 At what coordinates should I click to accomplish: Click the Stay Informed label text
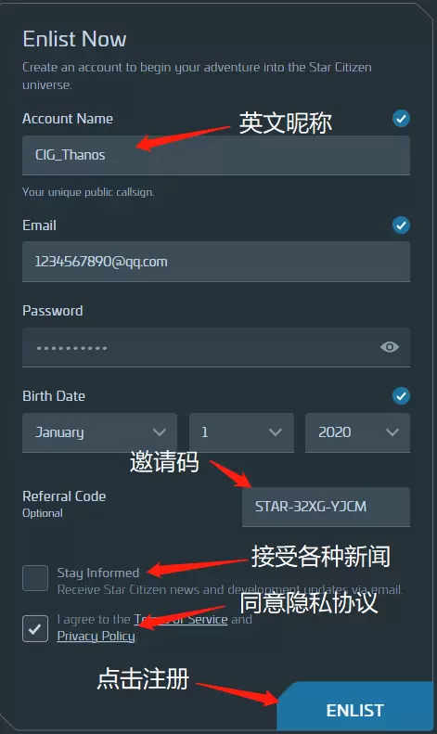[98, 573]
